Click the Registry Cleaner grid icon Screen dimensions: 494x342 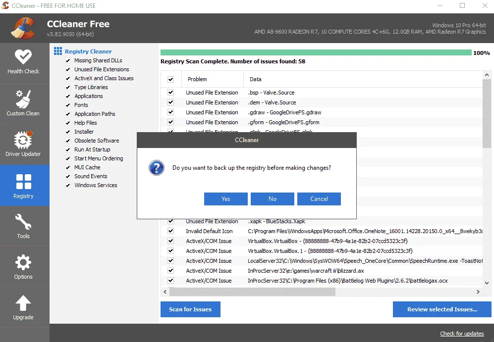point(58,51)
